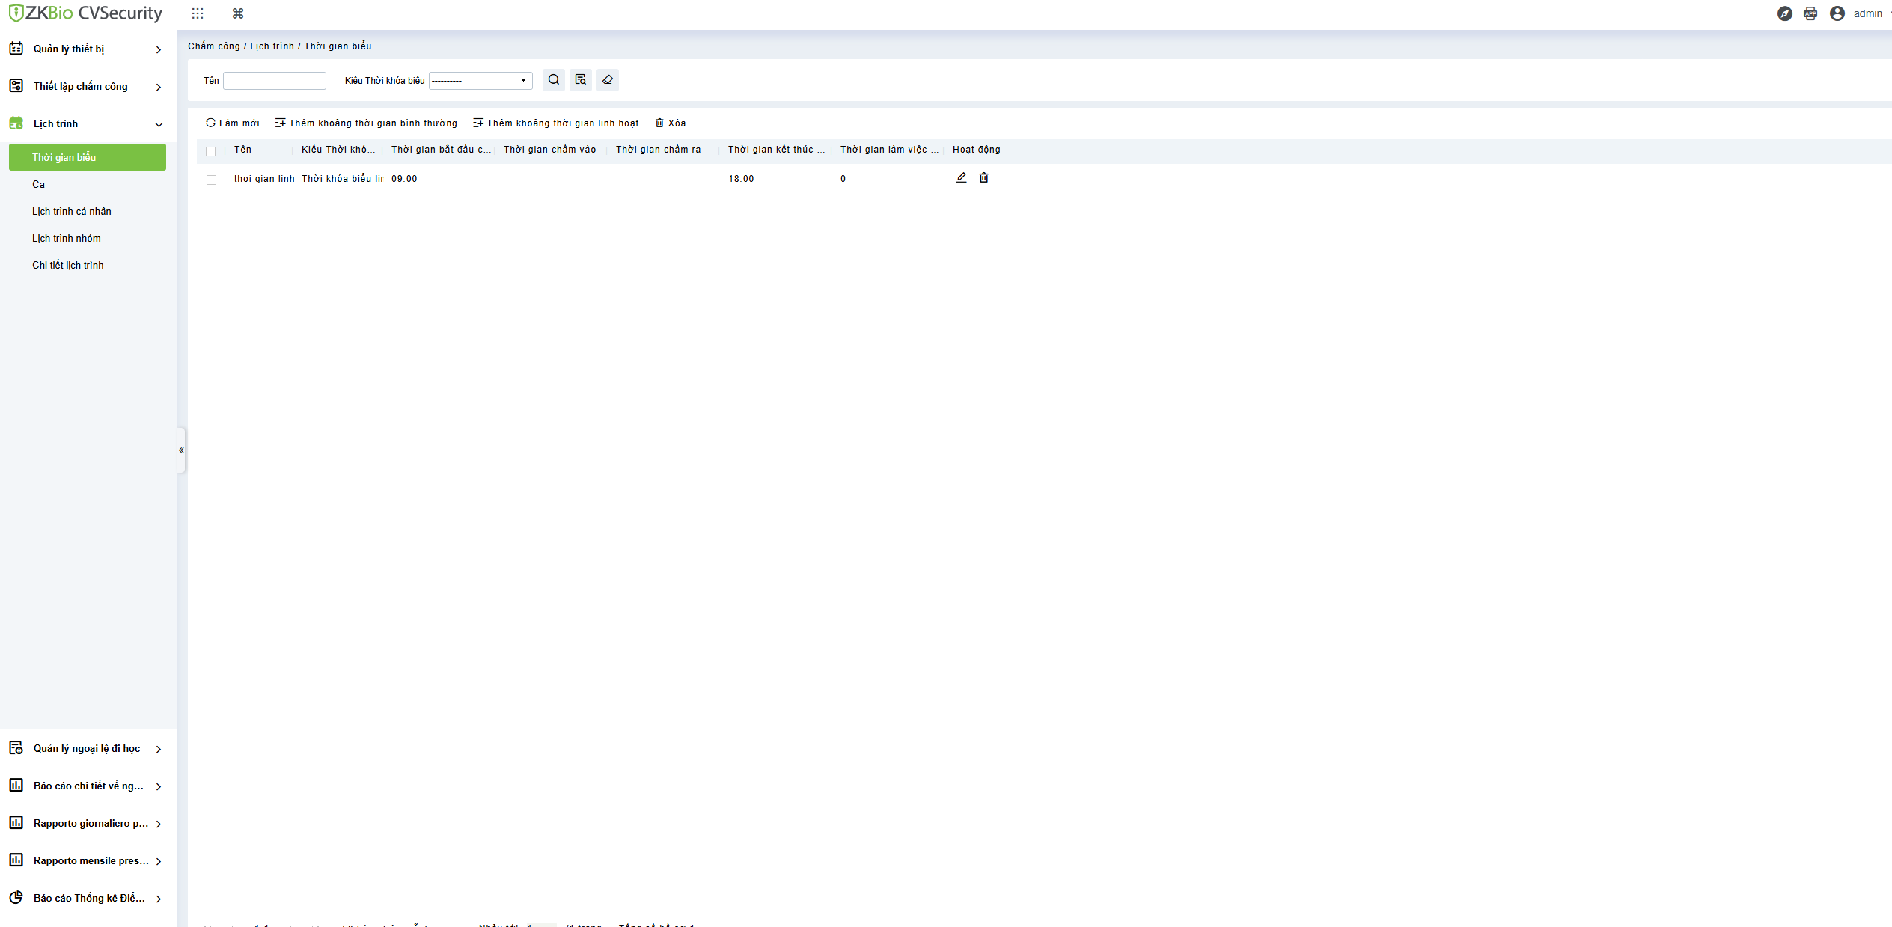Screen dimensions: 1892x927
Task: Click the admin user avatar icon
Action: click(x=1837, y=13)
